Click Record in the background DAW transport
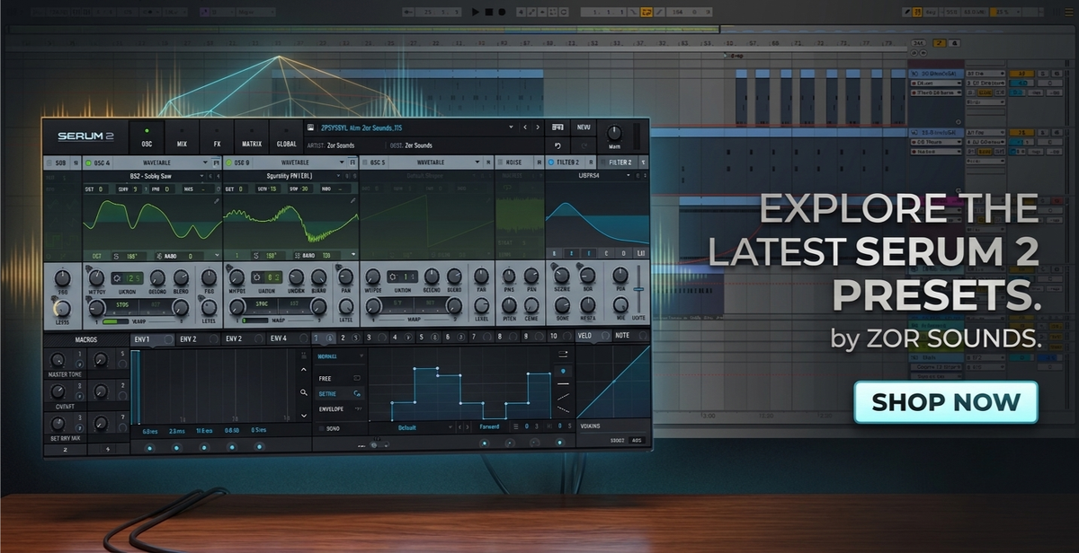The width and height of the screenshot is (1079, 553). coord(501,12)
